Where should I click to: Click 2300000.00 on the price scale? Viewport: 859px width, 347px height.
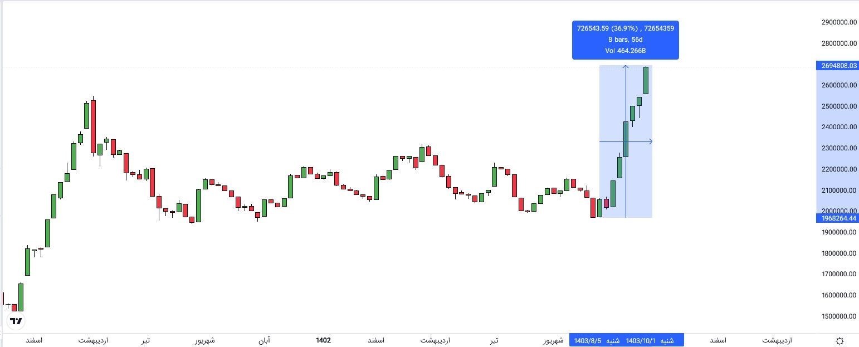point(838,148)
